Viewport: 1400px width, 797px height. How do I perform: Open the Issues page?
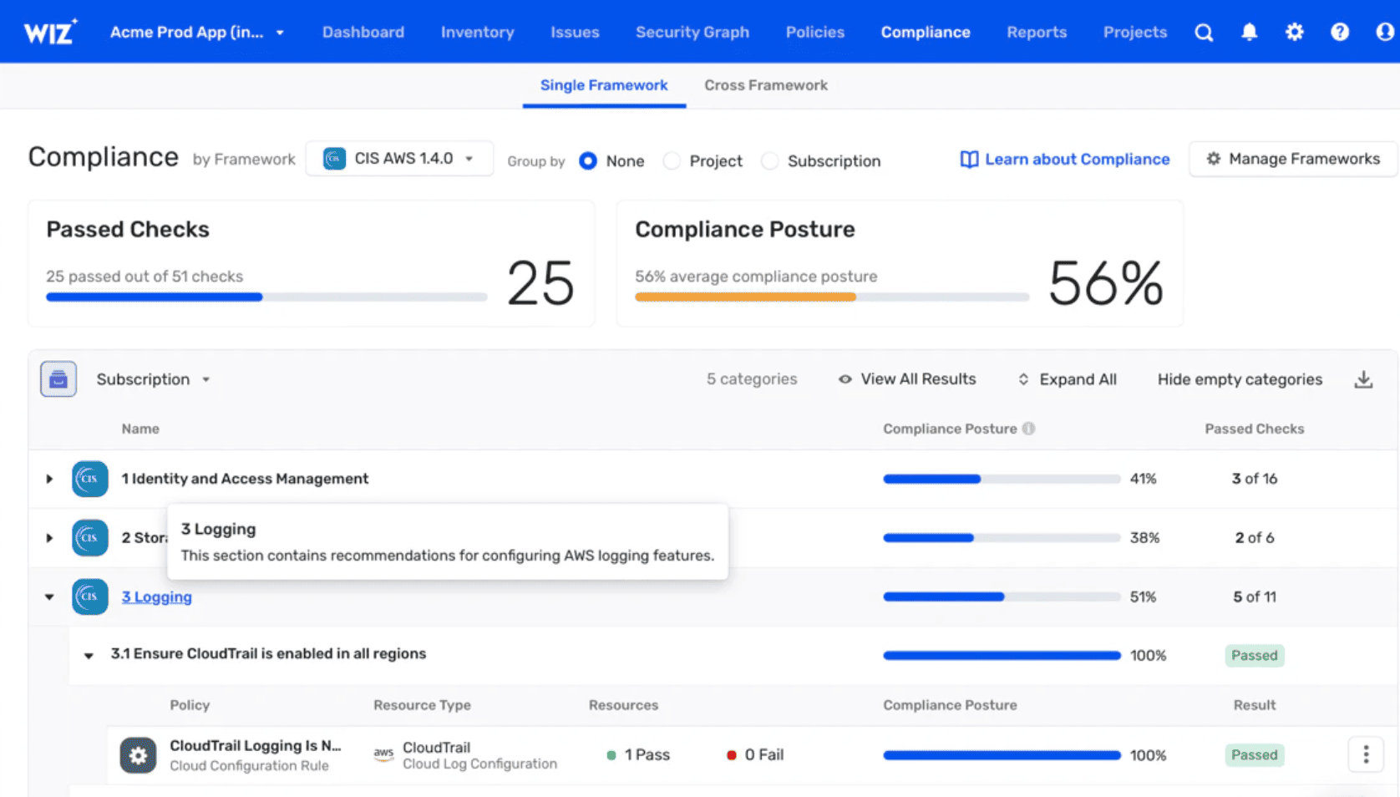click(x=575, y=32)
